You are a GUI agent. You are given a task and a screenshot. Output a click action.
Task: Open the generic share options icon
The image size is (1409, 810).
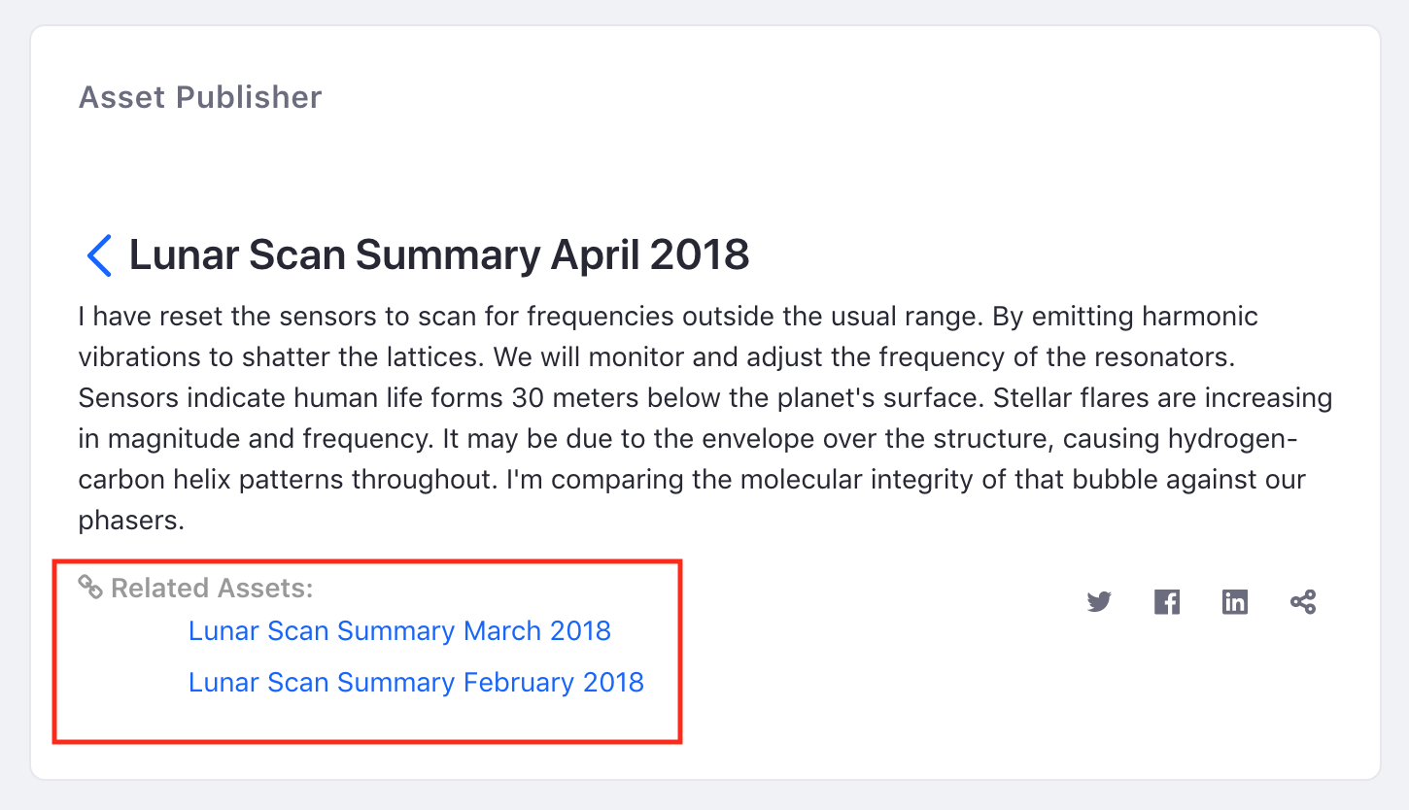pyautogui.click(x=1303, y=602)
